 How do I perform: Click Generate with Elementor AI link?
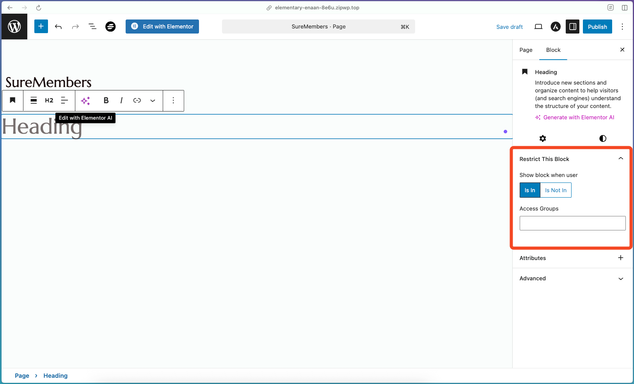pyautogui.click(x=575, y=117)
